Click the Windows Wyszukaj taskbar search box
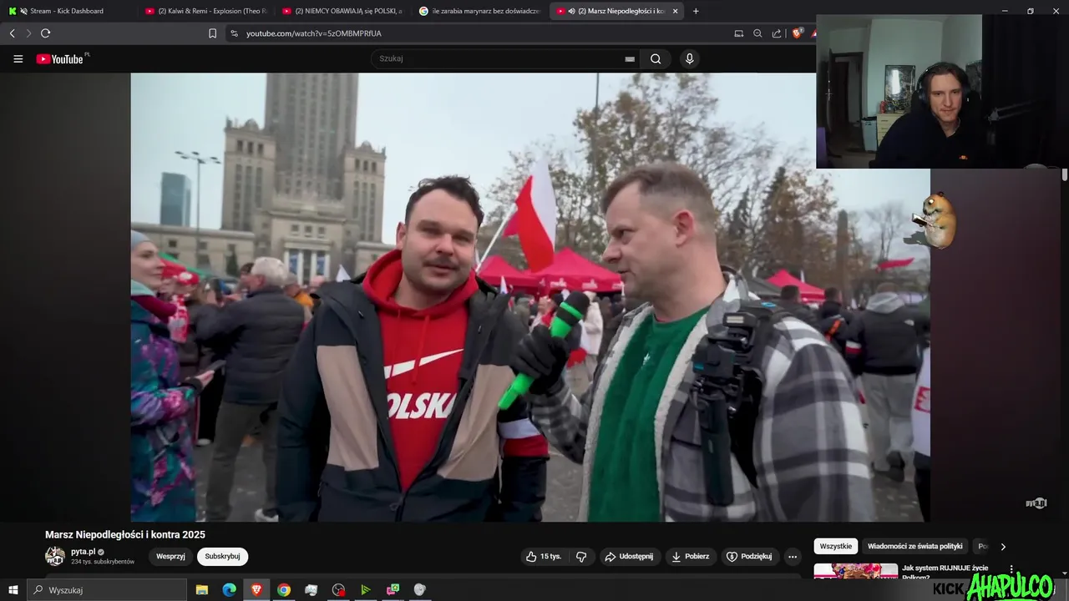Screen dimensions: 1069x601 (107, 590)
